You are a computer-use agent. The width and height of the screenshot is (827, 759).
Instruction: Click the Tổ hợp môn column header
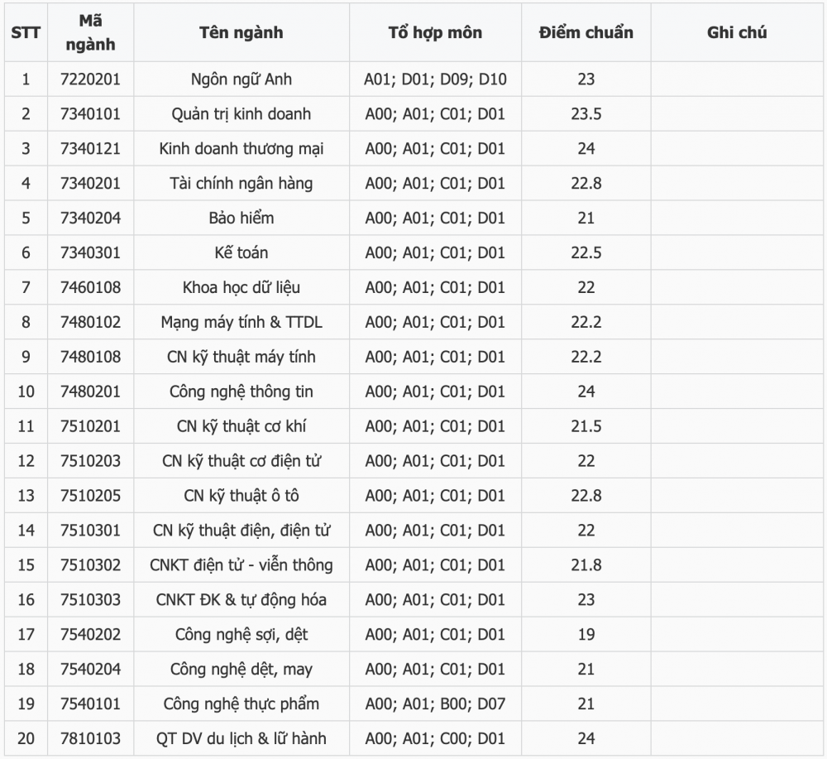(x=435, y=33)
